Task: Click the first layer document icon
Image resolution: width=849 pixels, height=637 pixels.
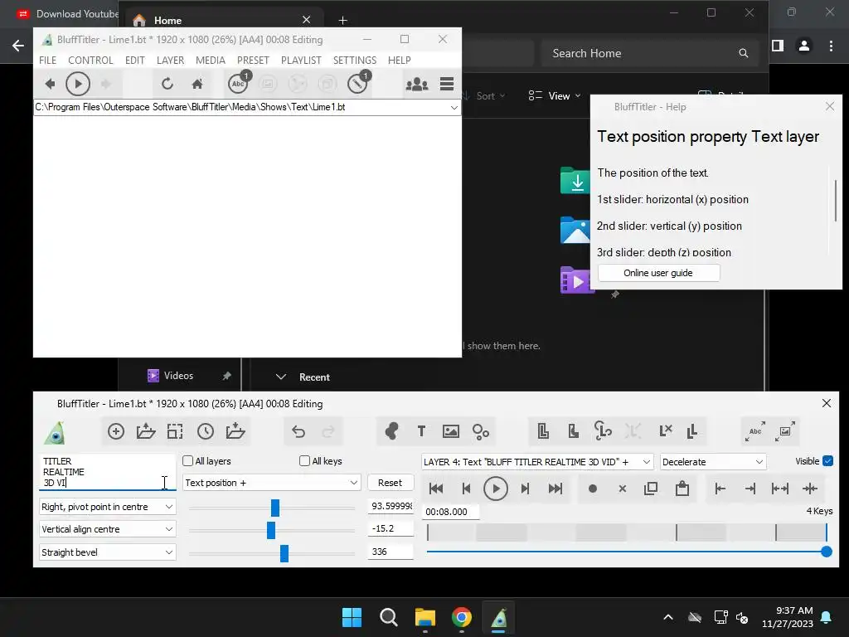Action: point(543,431)
